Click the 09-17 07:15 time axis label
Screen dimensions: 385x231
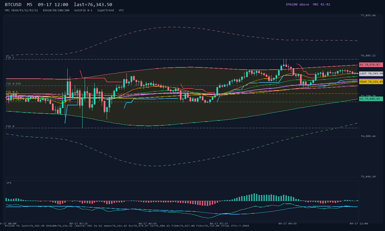[219, 224]
